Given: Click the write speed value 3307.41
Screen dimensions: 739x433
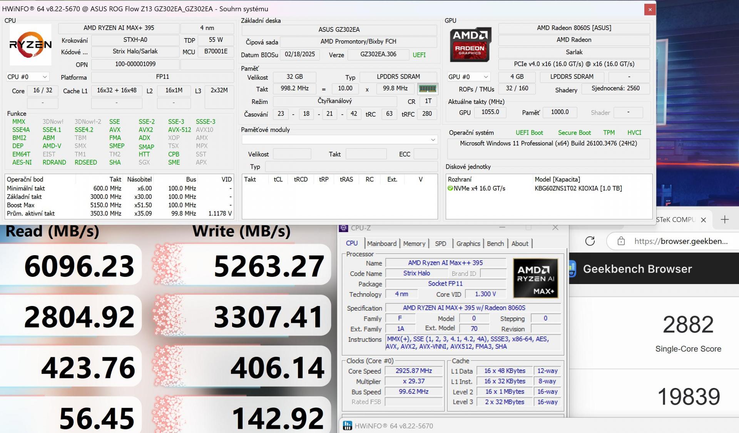Looking at the screenshot, I should coord(268,317).
